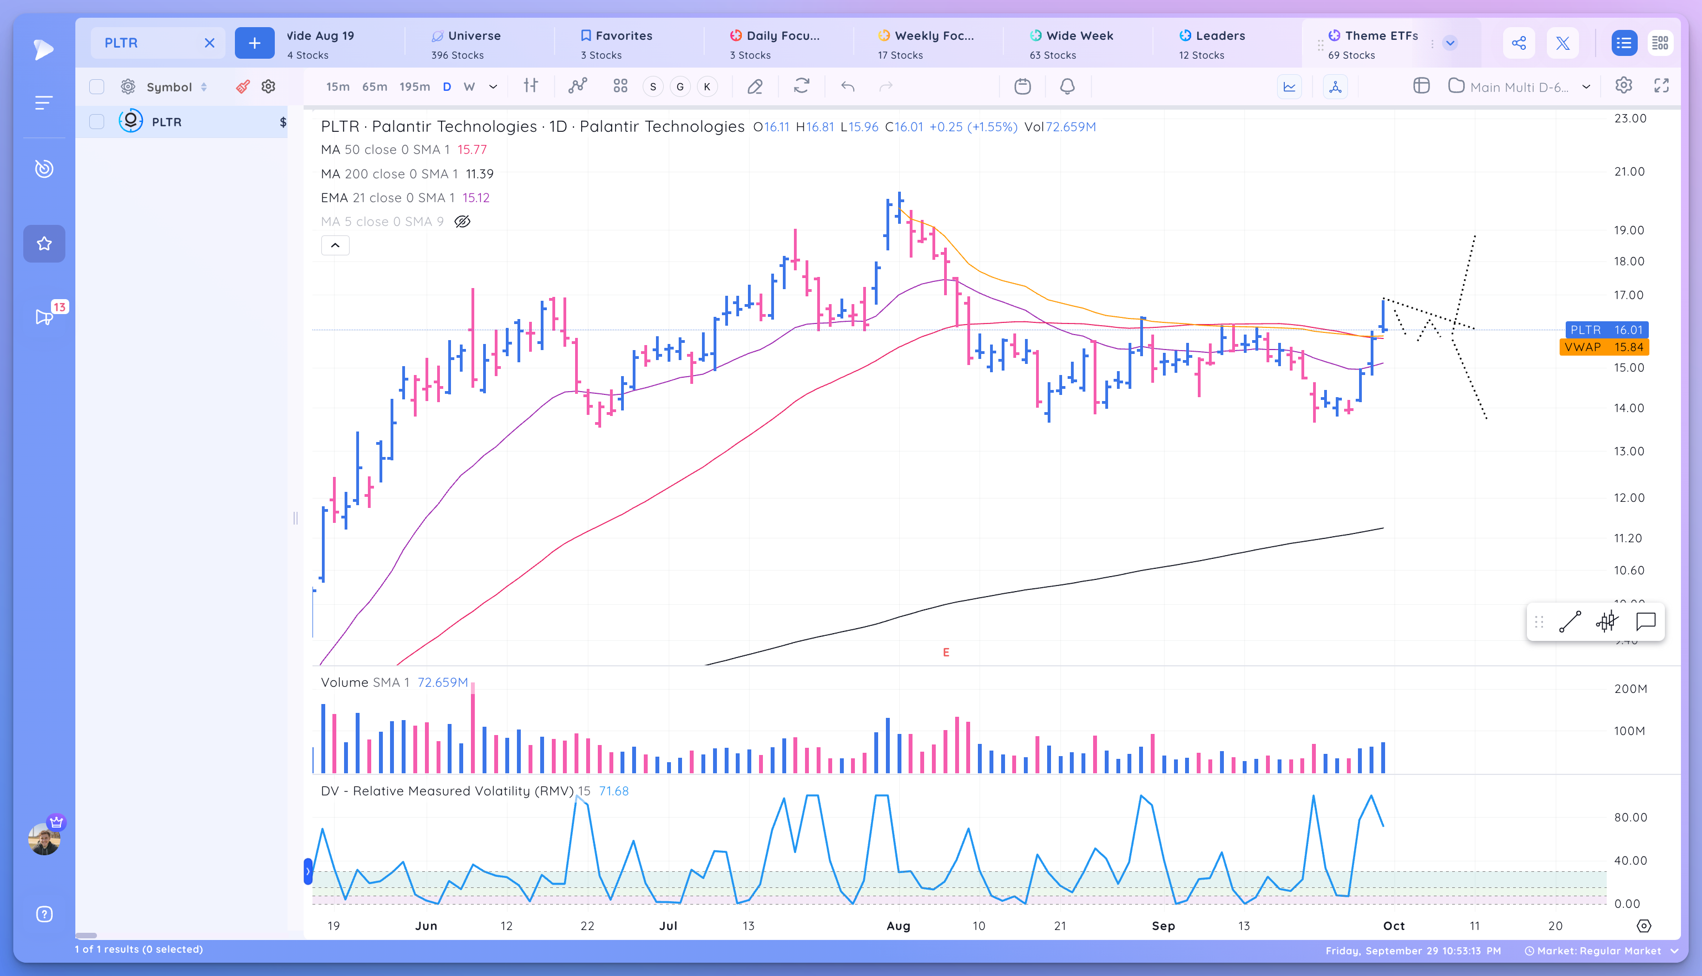This screenshot has height=976, width=1702.
Task: Add a new tab with plus button
Action: [254, 44]
